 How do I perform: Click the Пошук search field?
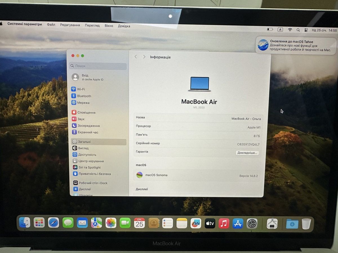tap(98, 66)
